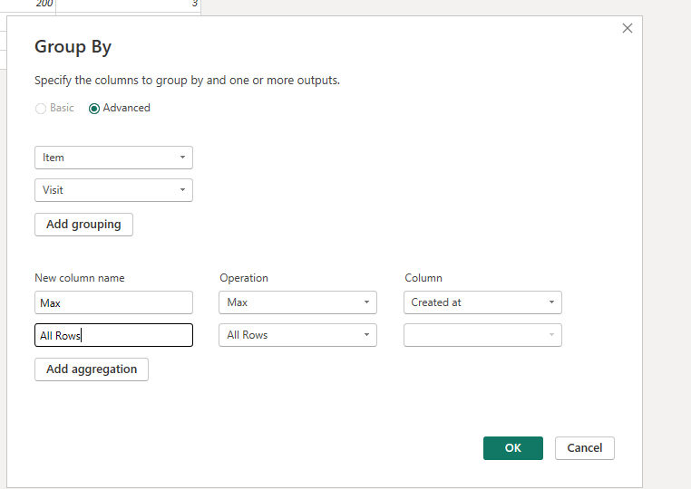Click the Group By heading text
Screen dimensions: 691x489
pos(73,47)
